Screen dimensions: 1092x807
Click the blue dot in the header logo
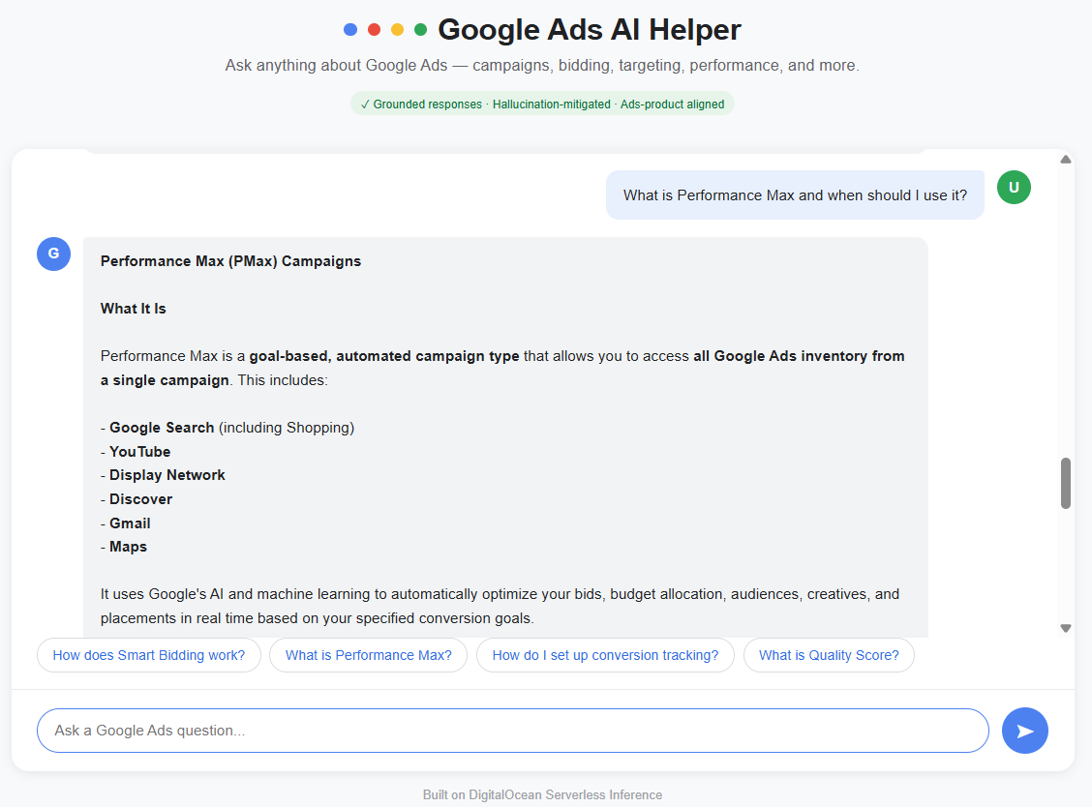(350, 29)
